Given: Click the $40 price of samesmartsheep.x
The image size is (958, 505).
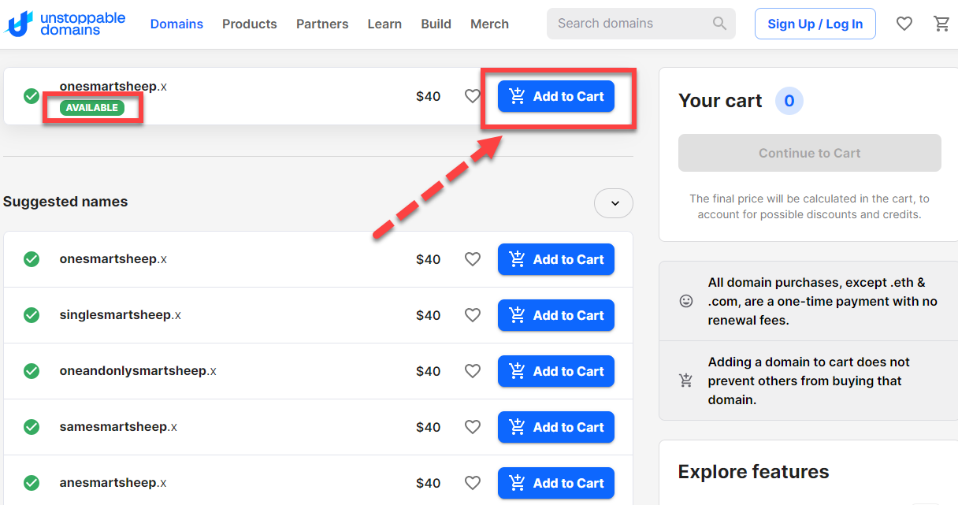Looking at the screenshot, I should click(429, 427).
